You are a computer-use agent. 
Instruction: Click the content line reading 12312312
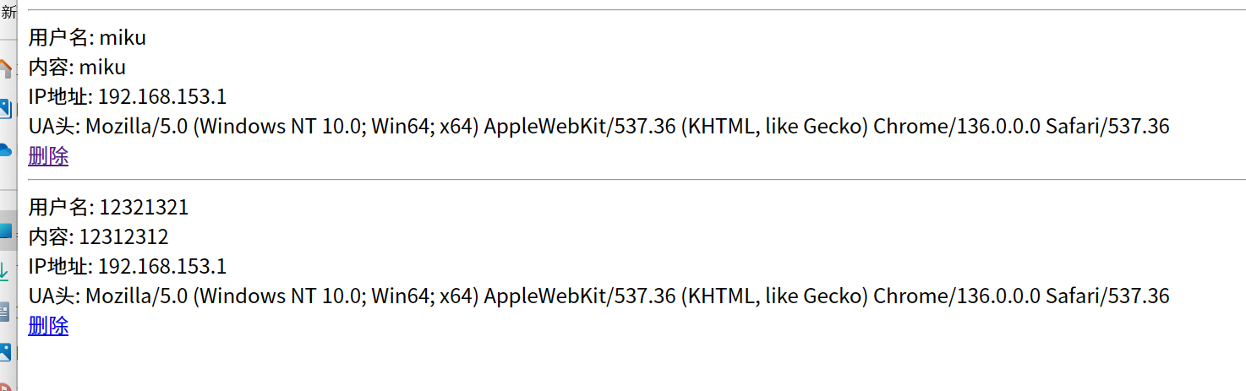pos(98,236)
